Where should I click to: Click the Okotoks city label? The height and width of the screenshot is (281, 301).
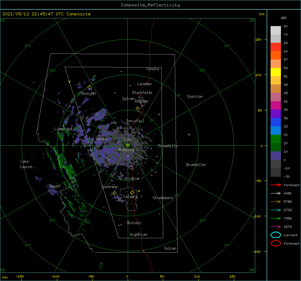[x=134, y=223]
